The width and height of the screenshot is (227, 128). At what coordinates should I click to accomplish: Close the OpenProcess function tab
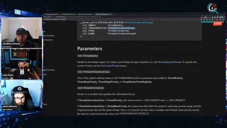pyautogui.click(x=77, y=14)
